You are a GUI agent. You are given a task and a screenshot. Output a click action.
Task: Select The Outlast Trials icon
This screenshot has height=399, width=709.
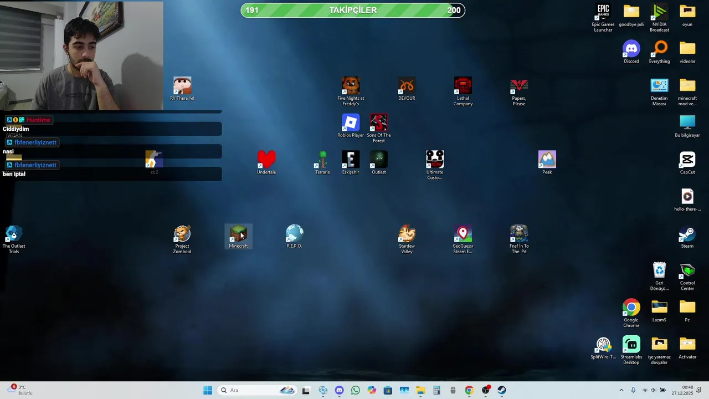[14, 239]
